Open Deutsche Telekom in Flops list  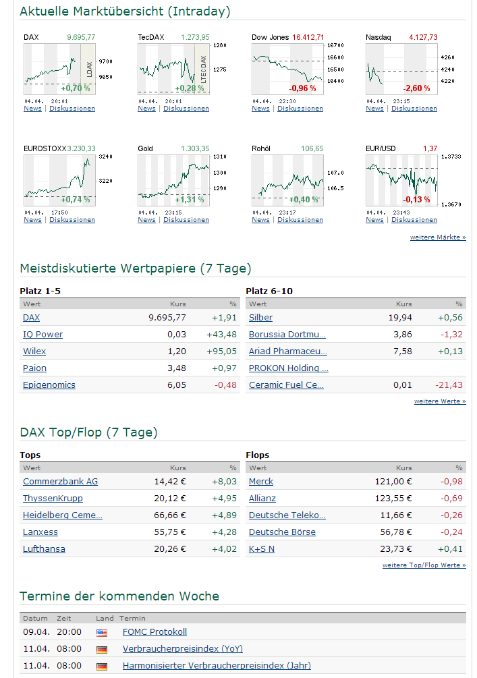click(287, 515)
